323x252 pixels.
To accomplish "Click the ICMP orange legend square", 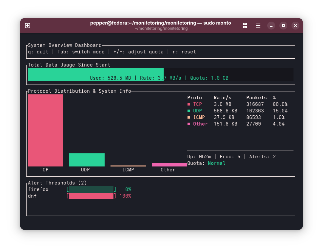I will pos(189,117).
